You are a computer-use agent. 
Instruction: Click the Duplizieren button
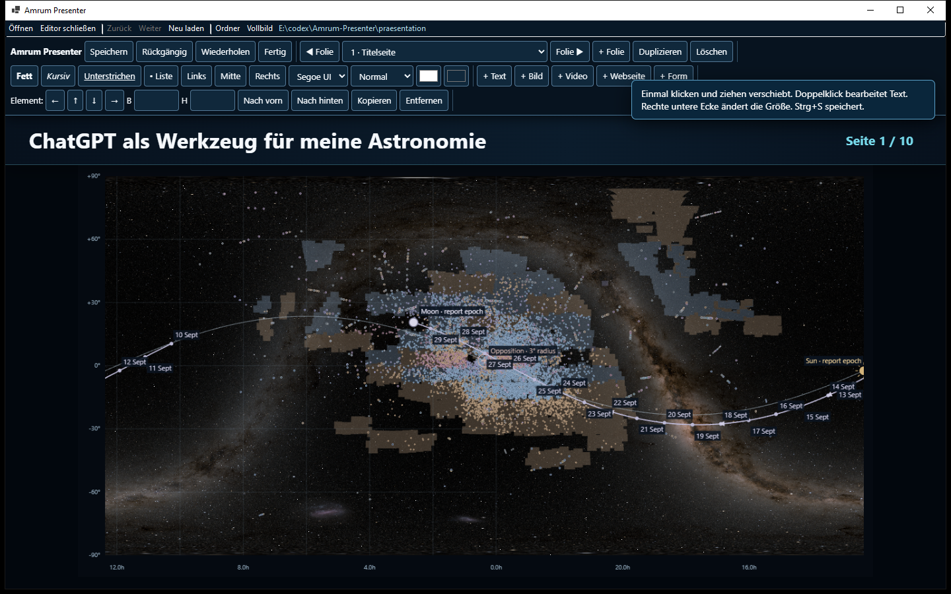pos(660,52)
